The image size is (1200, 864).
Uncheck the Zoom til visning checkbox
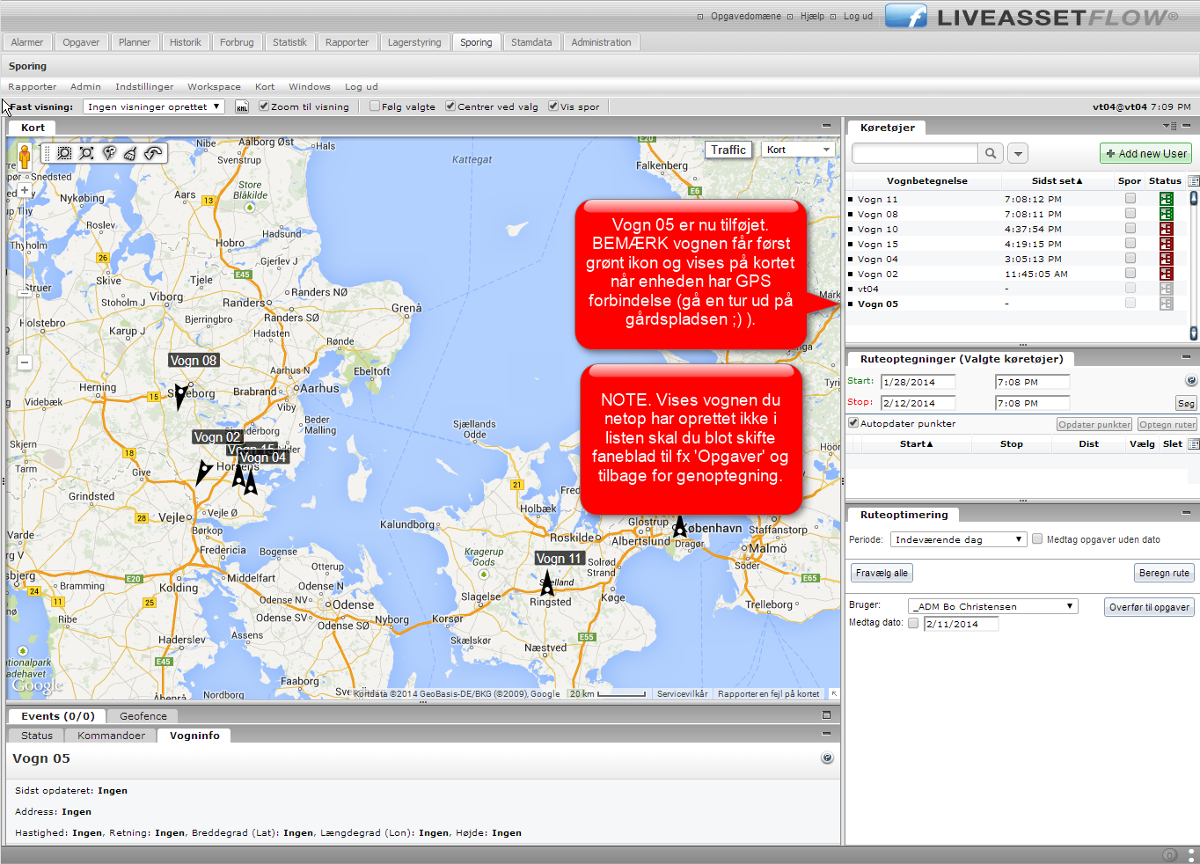pyautogui.click(x=265, y=106)
